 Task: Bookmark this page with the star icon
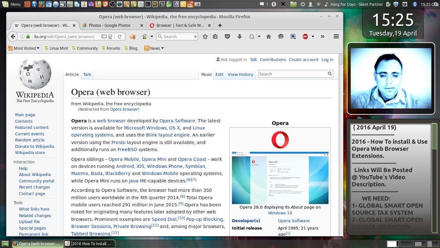pos(205,37)
